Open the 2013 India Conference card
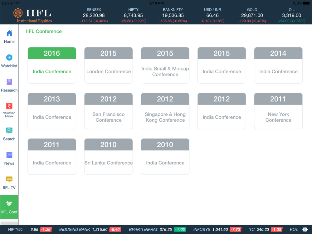 [x=52, y=111]
